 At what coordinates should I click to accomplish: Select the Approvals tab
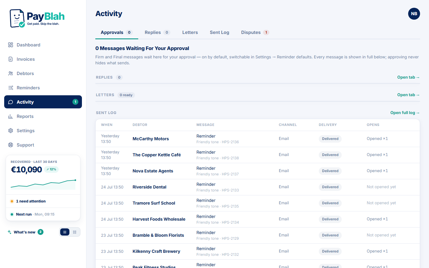point(116,32)
